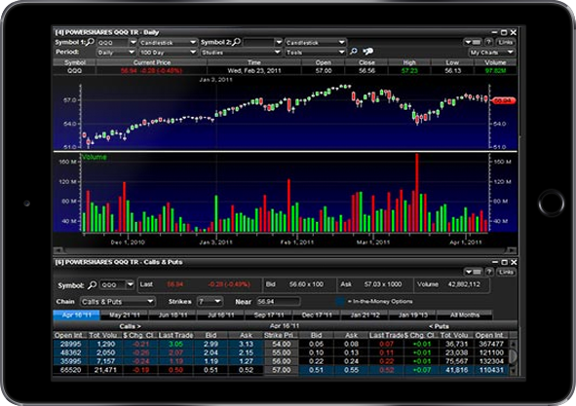Image resolution: width=576 pixels, height=406 pixels.
Task: Click the Calls > header
Action: coord(130,326)
